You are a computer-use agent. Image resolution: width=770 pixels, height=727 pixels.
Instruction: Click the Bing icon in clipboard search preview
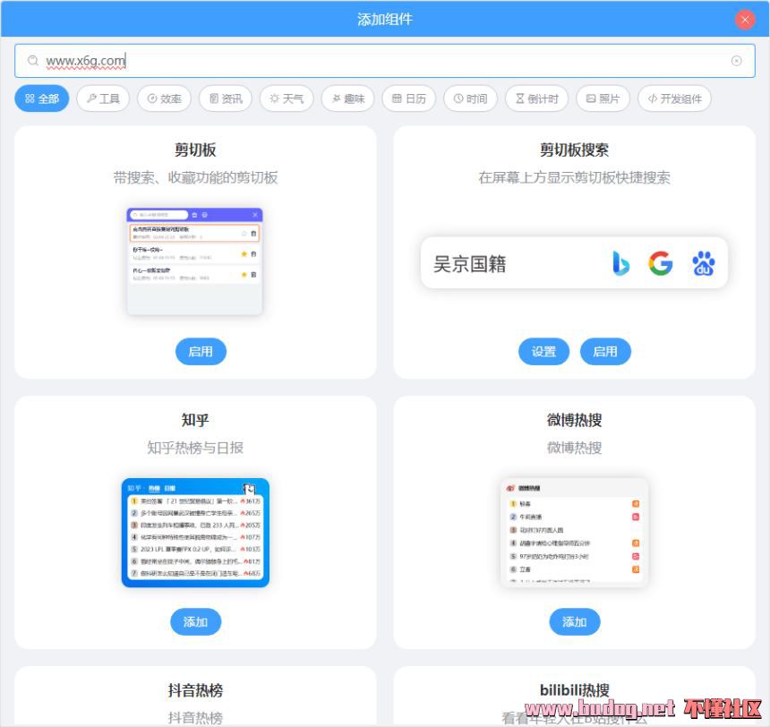pyautogui.click(x=620, y=263)
